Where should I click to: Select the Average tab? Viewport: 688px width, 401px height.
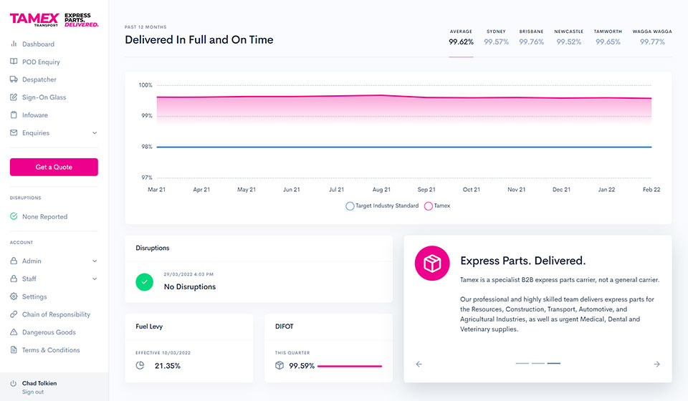pos(461,38)
